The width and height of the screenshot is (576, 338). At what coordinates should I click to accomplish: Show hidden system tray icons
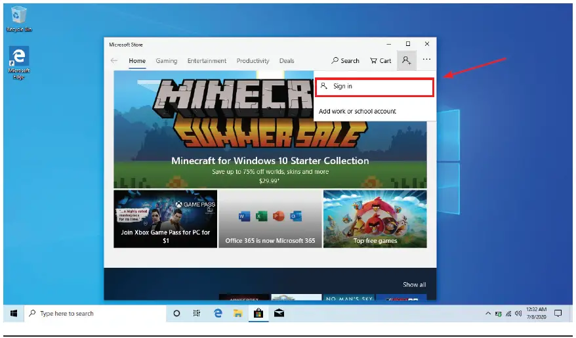(488, 313)
